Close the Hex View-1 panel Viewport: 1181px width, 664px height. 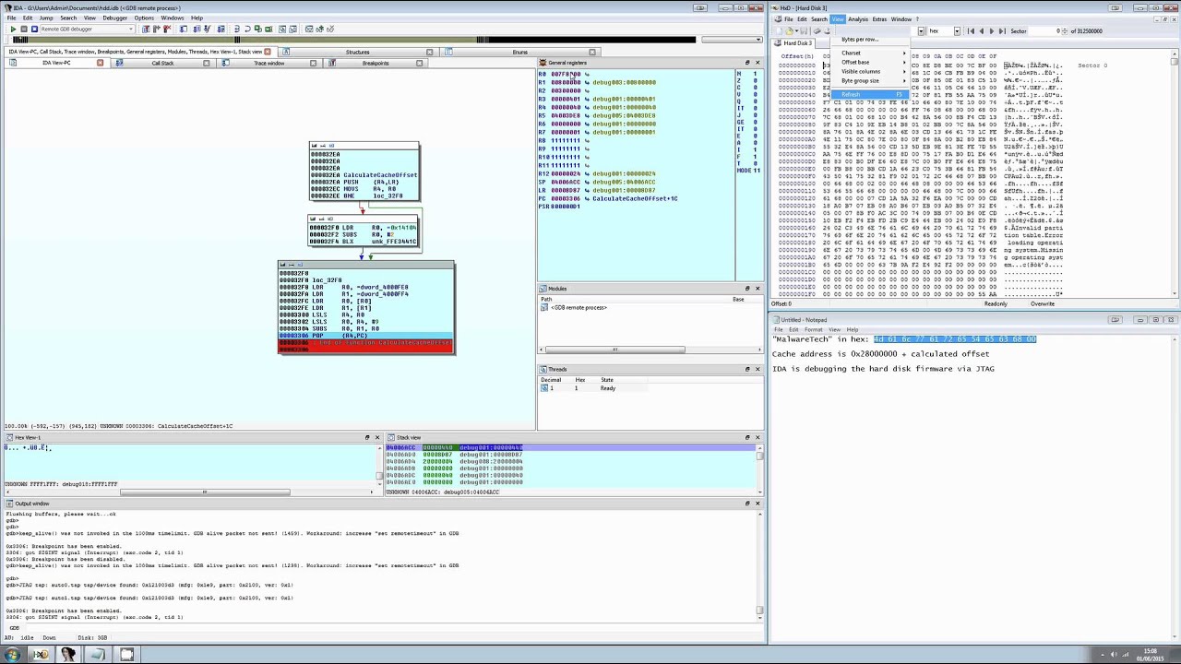coord(376,437)
